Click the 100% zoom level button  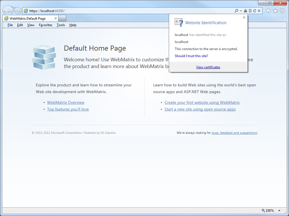tap(268, 210)
